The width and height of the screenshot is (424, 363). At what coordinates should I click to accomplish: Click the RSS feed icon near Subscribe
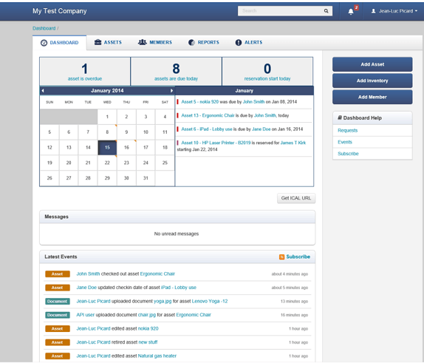click(281, 257)
